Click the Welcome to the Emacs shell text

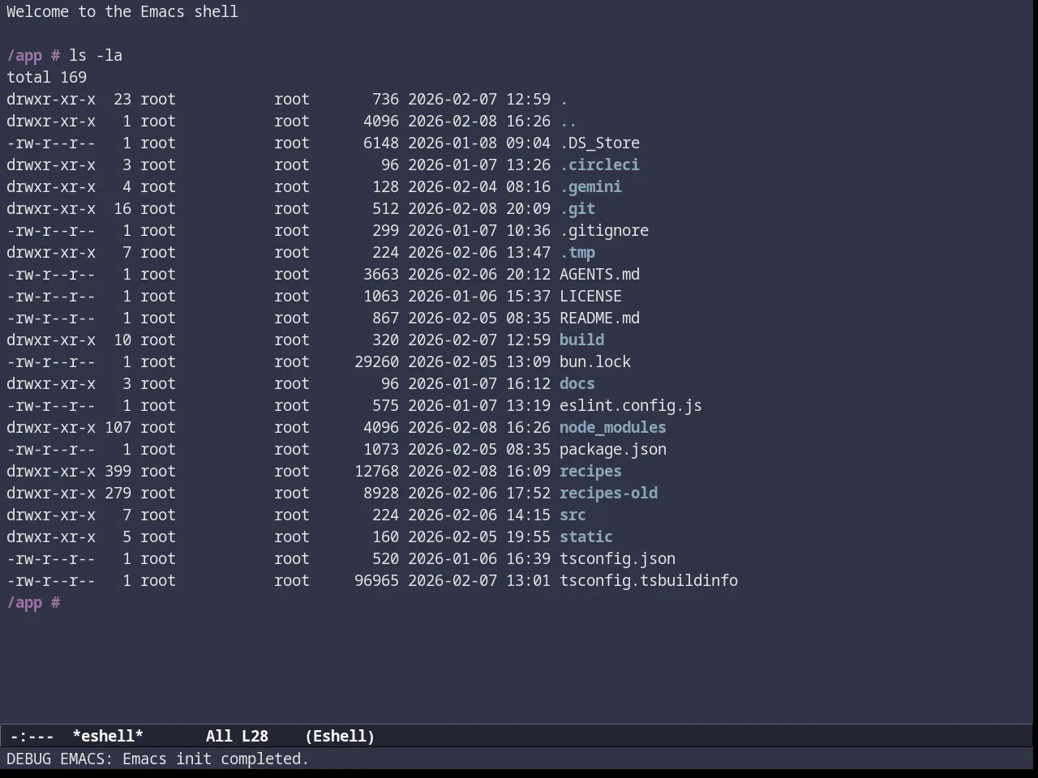pos(122,11)
